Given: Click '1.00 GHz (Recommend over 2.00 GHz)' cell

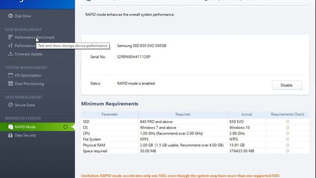Looking at the screenshot, I should coord(171,133).
